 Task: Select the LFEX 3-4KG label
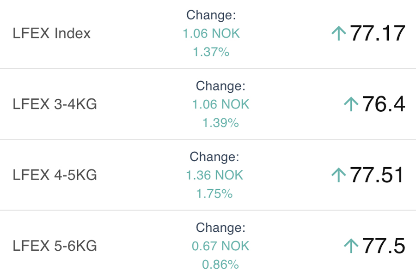pos(55,104)
